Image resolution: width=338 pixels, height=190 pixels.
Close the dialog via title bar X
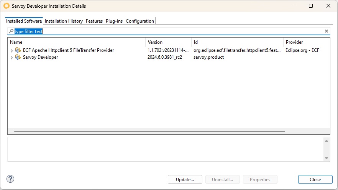pos(328,6)
